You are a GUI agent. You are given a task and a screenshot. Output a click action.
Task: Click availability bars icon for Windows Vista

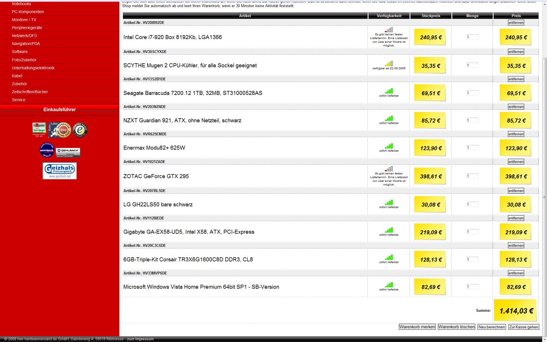389,285
